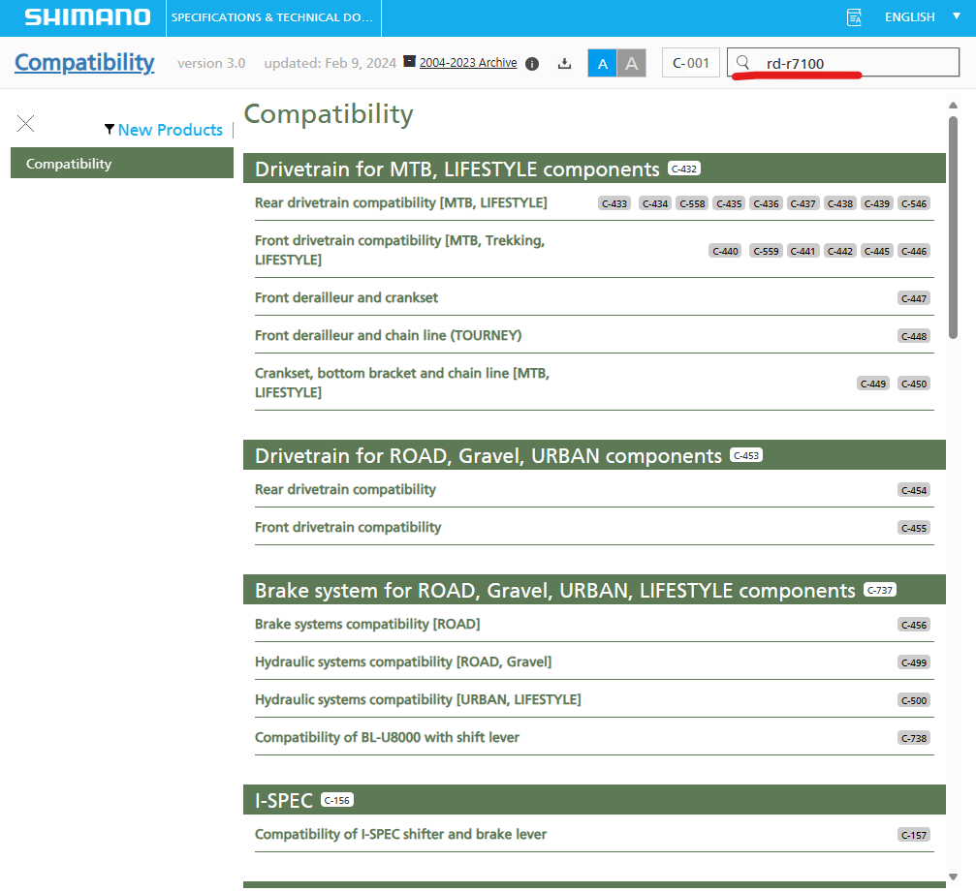976x892 pixels.
Task: Open the C-737 badge in Brake header
Action: 880,590
